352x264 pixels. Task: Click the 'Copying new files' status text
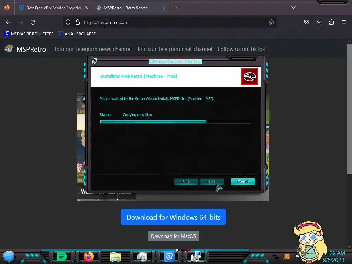[137, 115]
